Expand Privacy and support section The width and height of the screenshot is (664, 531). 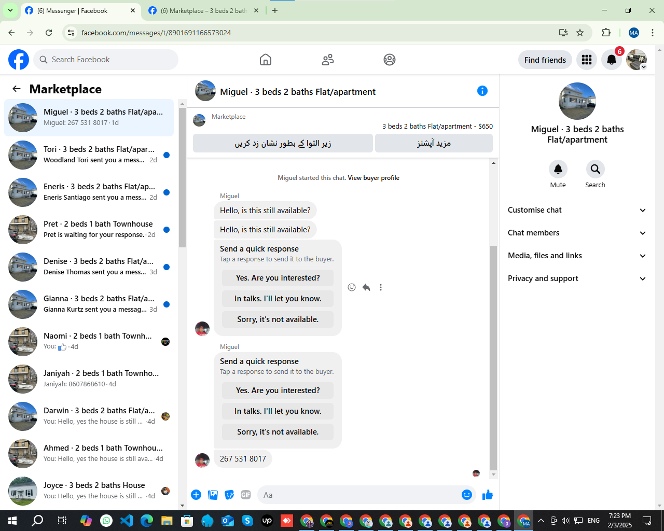577,278
